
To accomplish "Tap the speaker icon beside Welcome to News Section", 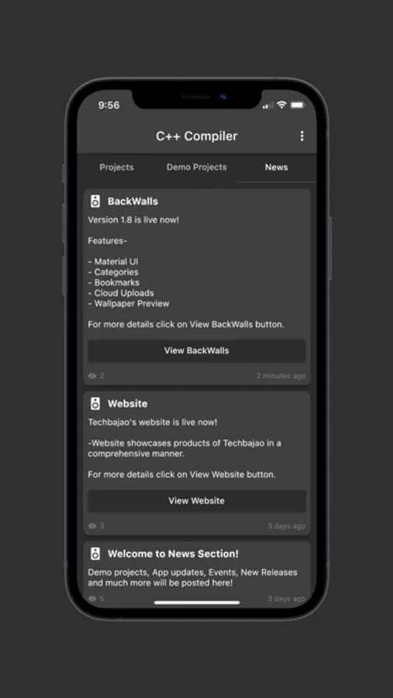I will [95, 554].
